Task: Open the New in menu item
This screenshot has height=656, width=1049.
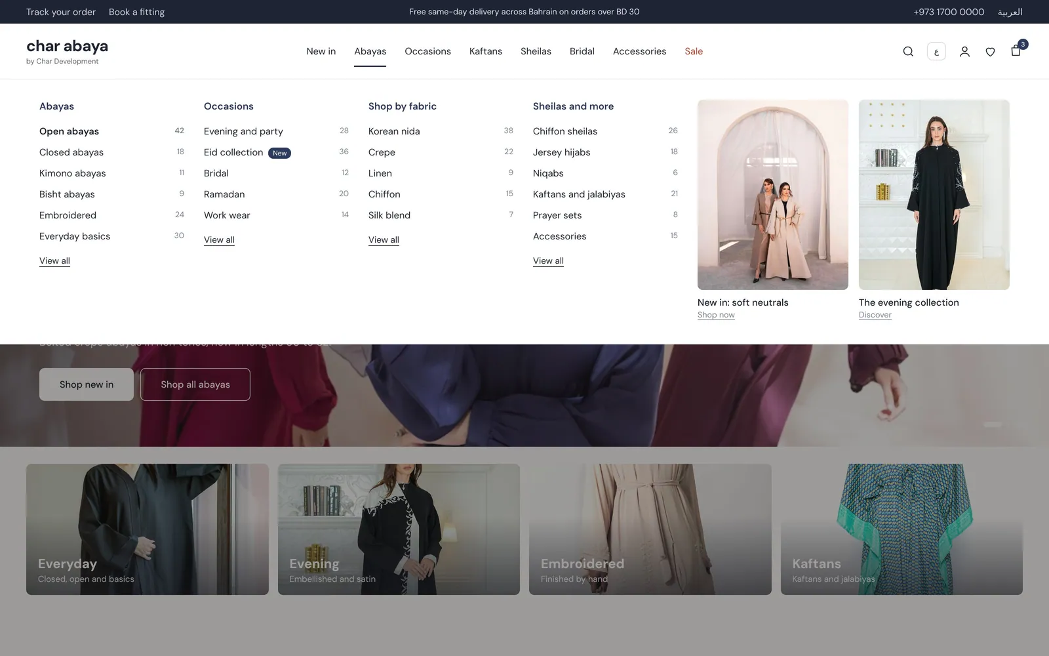Action: pos(321,51)
